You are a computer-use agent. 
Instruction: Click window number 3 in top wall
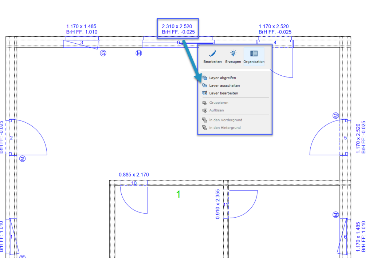[x=82, y=43]
